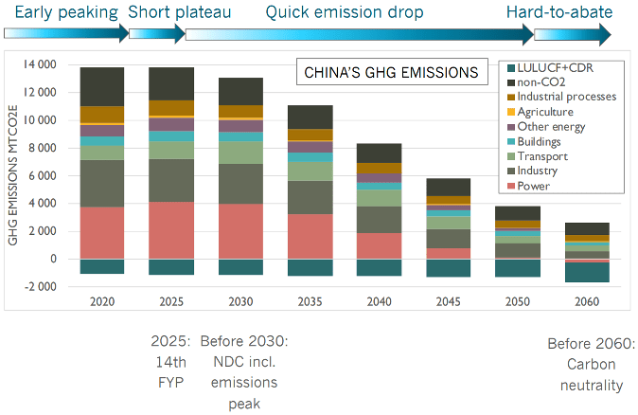The width and height of the screenshot is (638, 415).
Task: Click the Short plateau phase arrow
Action: point(155,34)
